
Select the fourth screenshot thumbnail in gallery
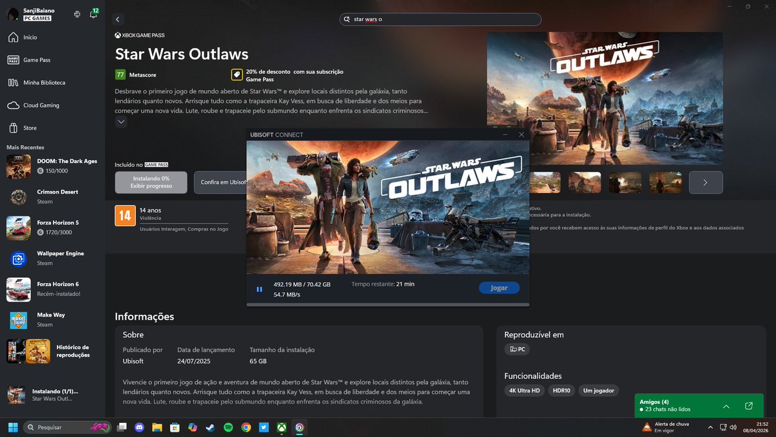[665, 183]
